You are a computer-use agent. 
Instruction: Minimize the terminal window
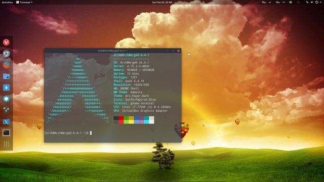click(x=168, y=51)
